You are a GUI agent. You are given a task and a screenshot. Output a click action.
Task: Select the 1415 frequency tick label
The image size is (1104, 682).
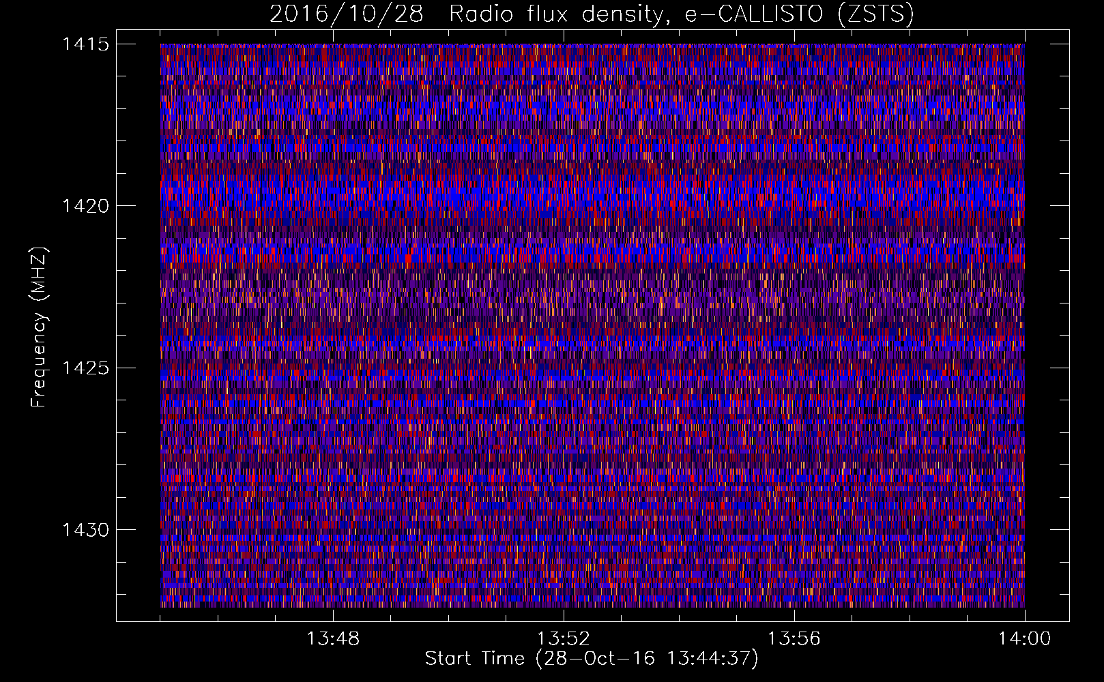85,44
